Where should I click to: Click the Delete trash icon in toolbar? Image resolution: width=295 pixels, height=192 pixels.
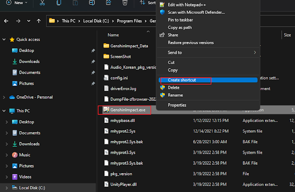coord(125,3)
